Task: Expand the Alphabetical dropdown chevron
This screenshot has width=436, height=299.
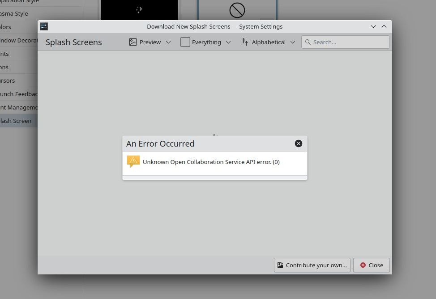Action: 293,42
